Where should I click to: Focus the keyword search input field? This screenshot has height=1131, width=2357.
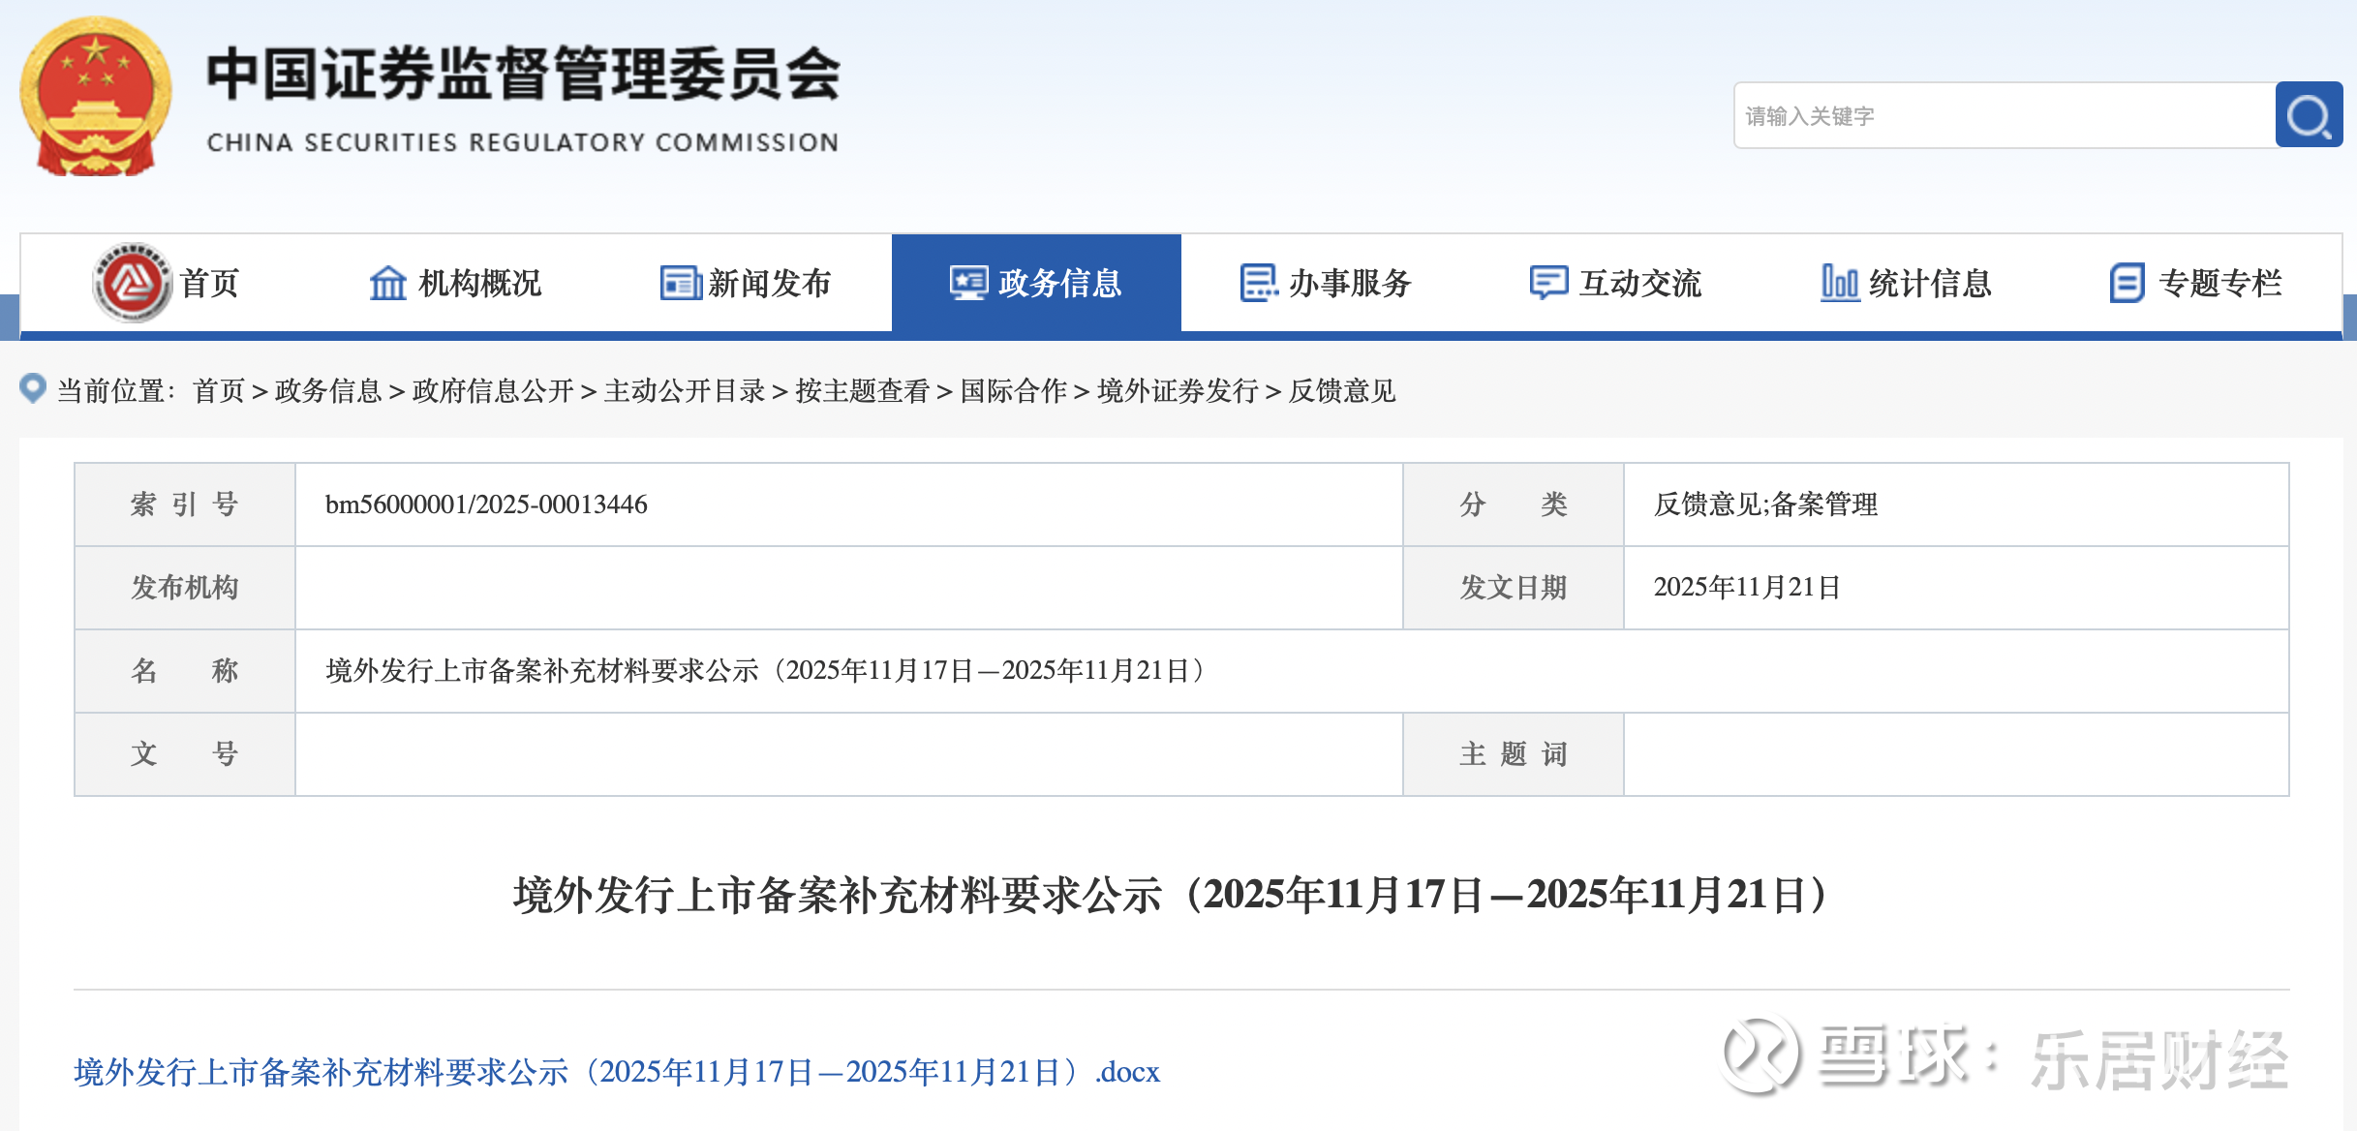tap(2003, 116)
